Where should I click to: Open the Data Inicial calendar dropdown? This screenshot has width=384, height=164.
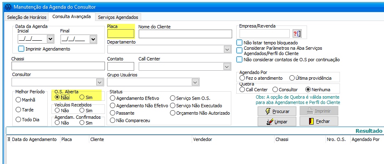[51, 39]
